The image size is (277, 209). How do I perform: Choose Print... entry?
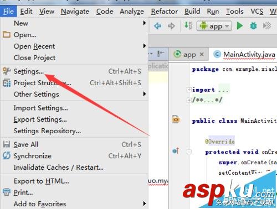coord(74,192)
